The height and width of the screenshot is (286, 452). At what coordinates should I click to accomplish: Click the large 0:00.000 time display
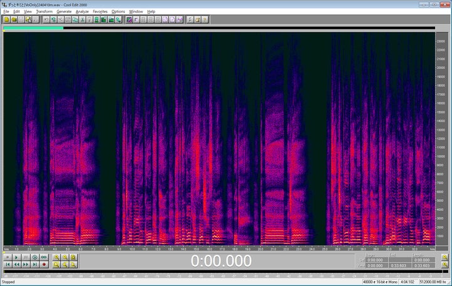221,261
